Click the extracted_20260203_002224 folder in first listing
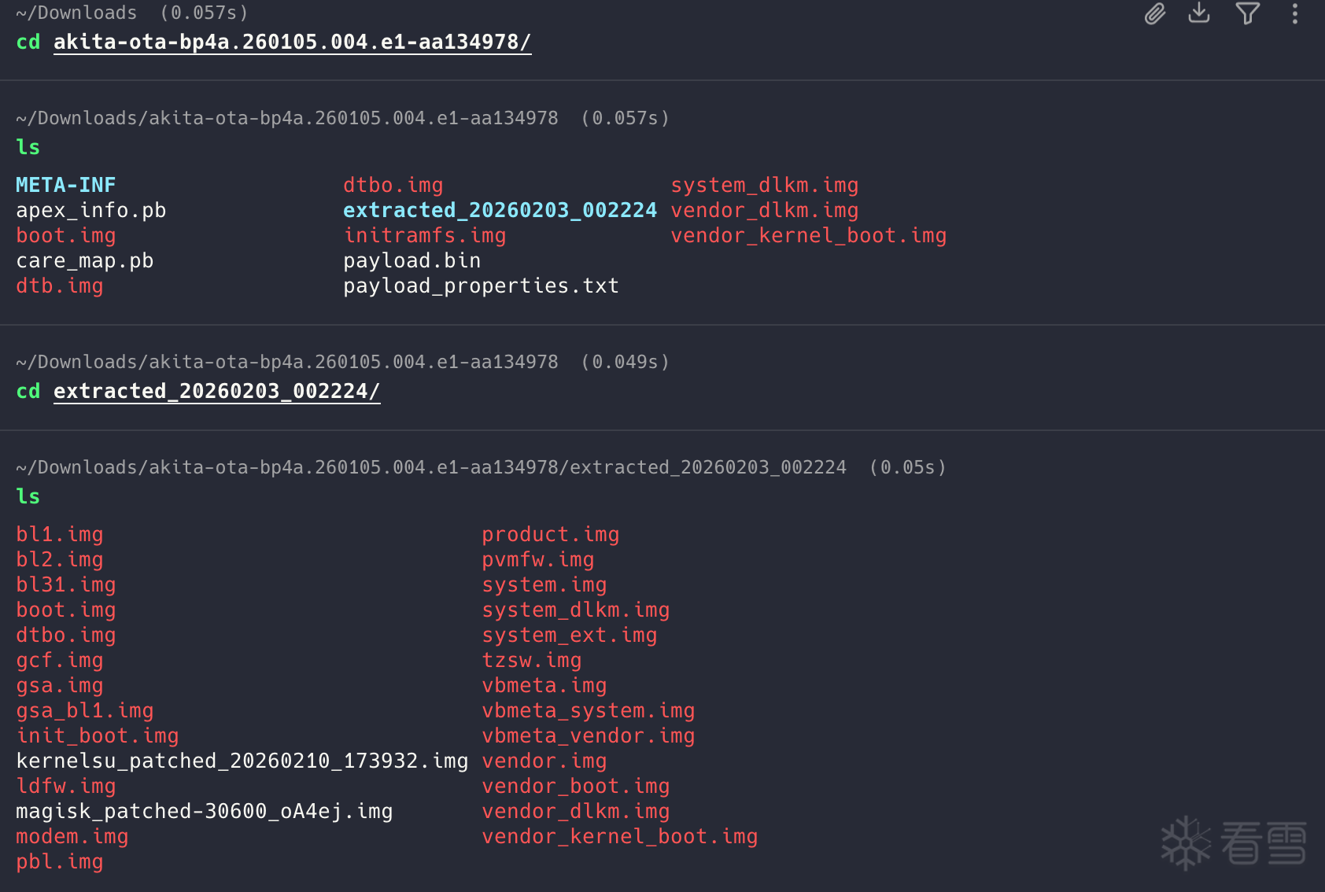The width and height of the screenshot is (1325, 892). click(500, 209)
